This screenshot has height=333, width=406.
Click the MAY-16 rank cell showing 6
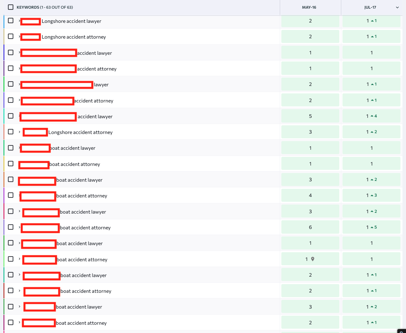(x=310, y=227)
